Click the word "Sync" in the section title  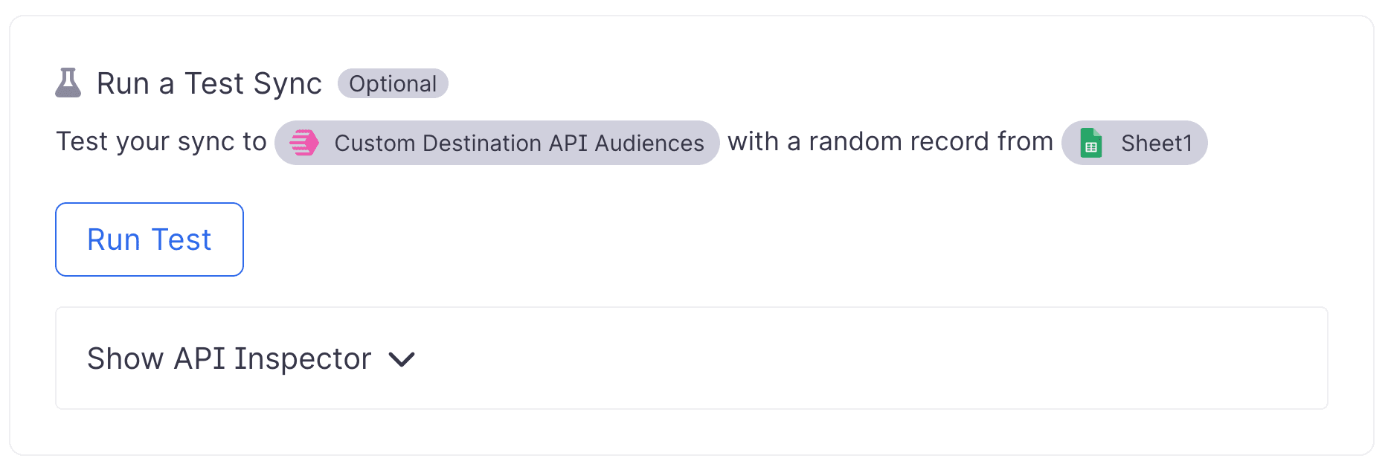coord(287,84)
